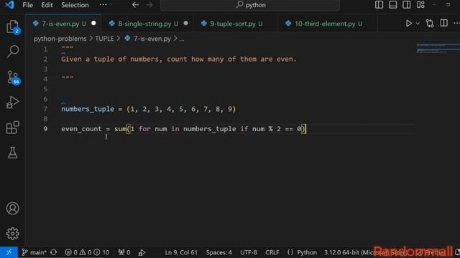Image resolution: width=460 pixels, height=258 pixels.
Task: Toggle the bottom panel layout
Action: [x=393, y=5]
